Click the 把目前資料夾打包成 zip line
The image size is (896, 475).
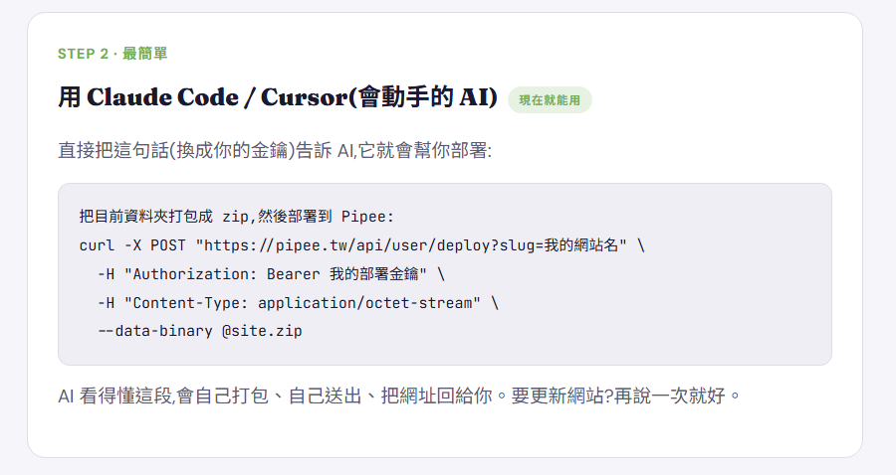coord(237,217)
